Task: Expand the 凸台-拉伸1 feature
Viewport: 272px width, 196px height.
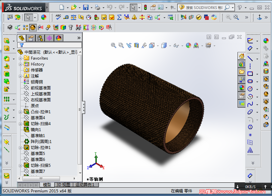Action: [x=20, y=112]
